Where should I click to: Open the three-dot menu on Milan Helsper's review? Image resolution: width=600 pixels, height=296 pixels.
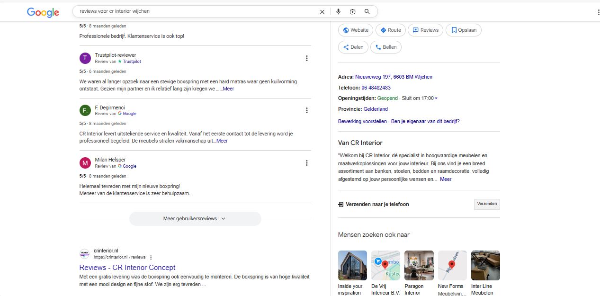(307, 162)
